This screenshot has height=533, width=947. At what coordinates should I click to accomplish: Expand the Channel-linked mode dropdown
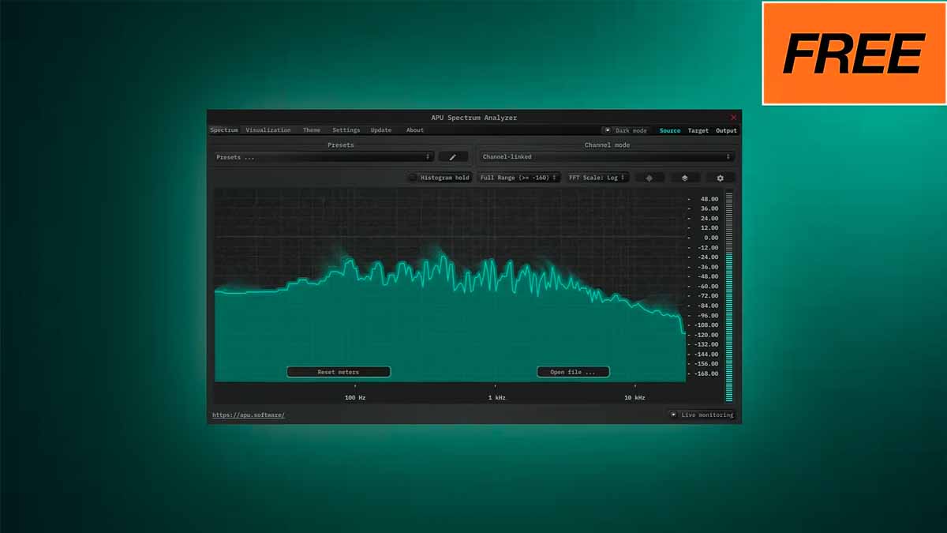tap(606, 157)
